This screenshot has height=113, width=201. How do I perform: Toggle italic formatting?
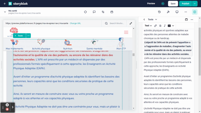coord(165,26)
